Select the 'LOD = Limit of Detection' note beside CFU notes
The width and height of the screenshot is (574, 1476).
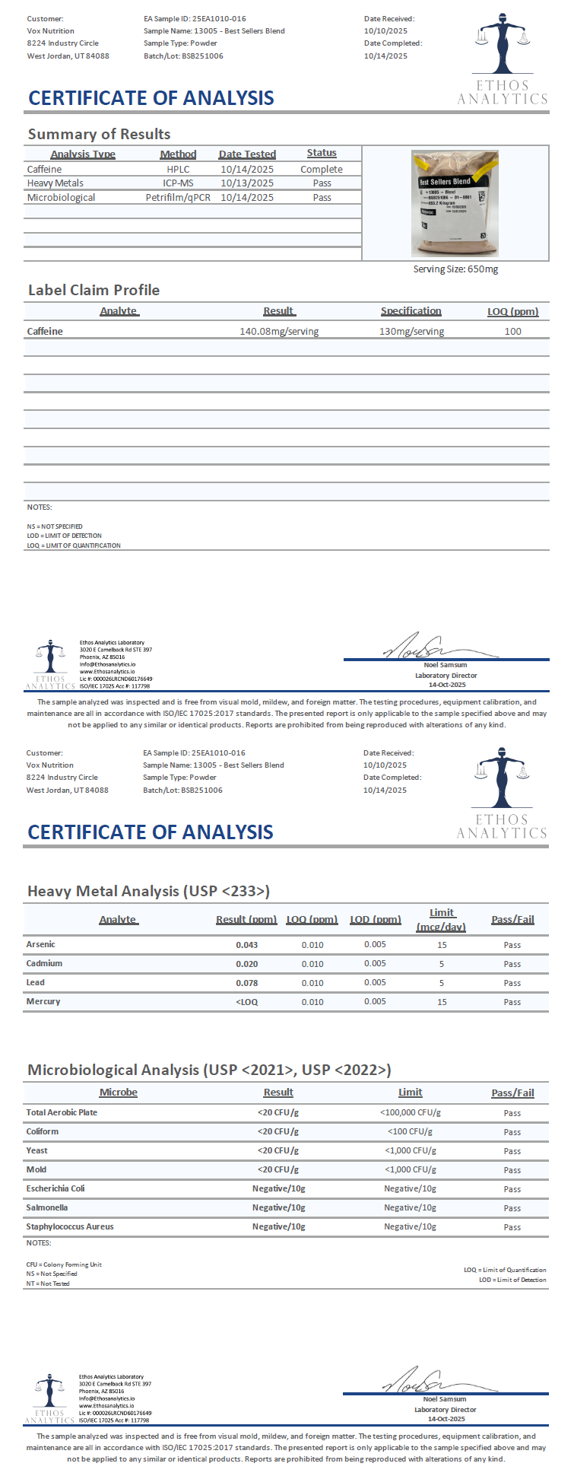click(512, 1280)
